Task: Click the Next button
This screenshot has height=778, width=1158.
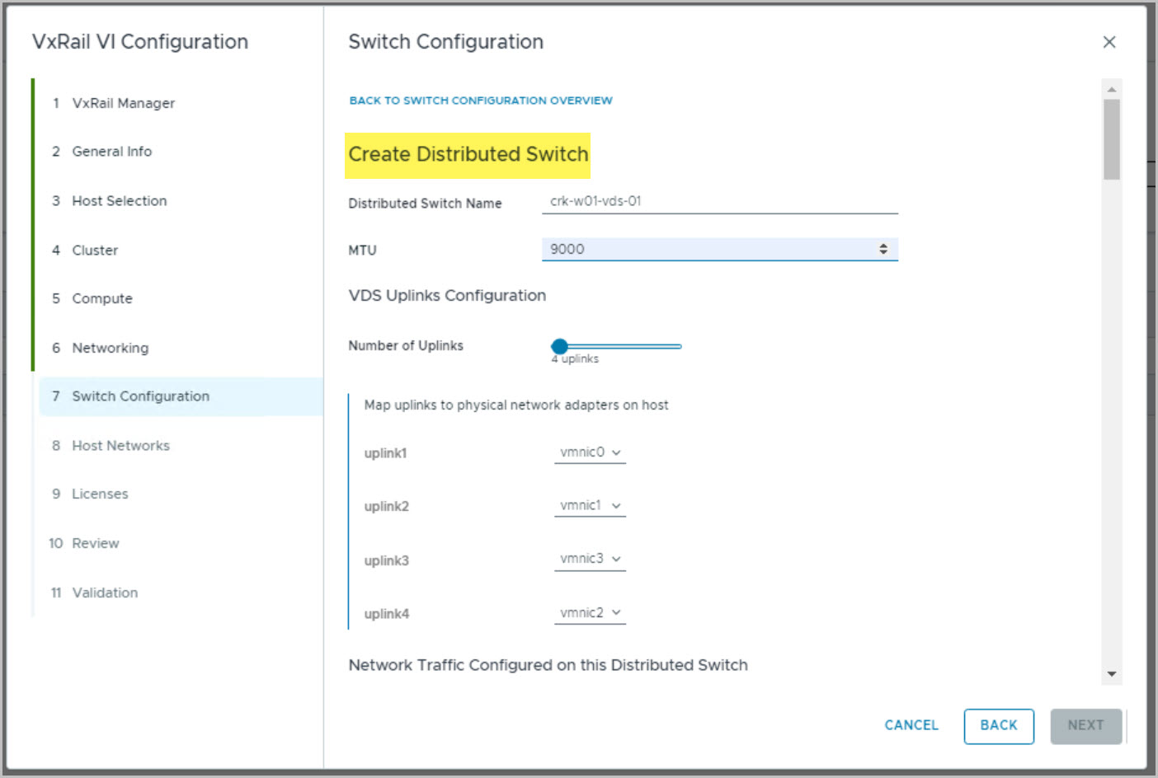Action: pos(1085,726)
